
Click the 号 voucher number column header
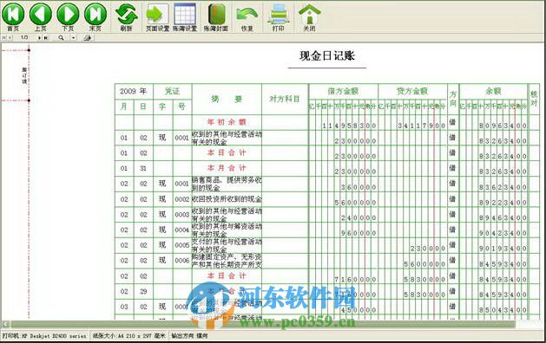[182, 107]
